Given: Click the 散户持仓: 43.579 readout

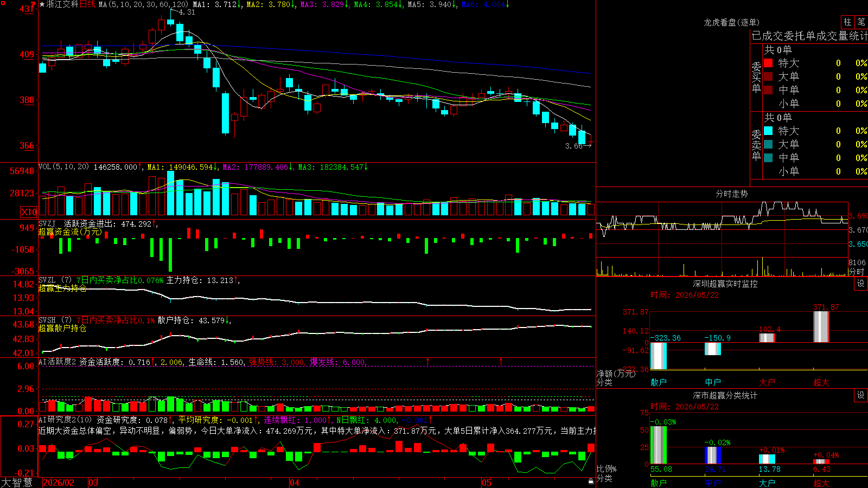Looking at the screenshot, I should [x=191, y=320].
